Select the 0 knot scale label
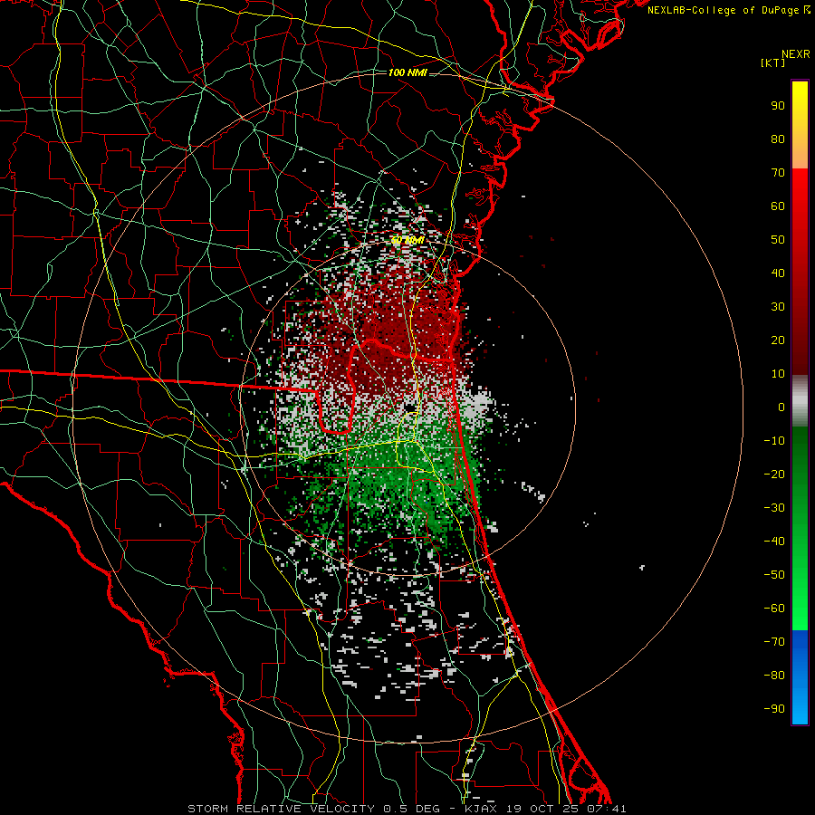Screen dimensions: 815x815 tap(781, 407)
